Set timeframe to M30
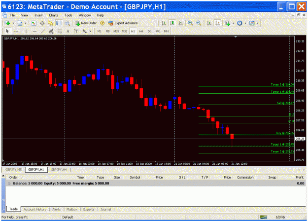Screen dimensions: 308x221 click(x=124, y=31)
